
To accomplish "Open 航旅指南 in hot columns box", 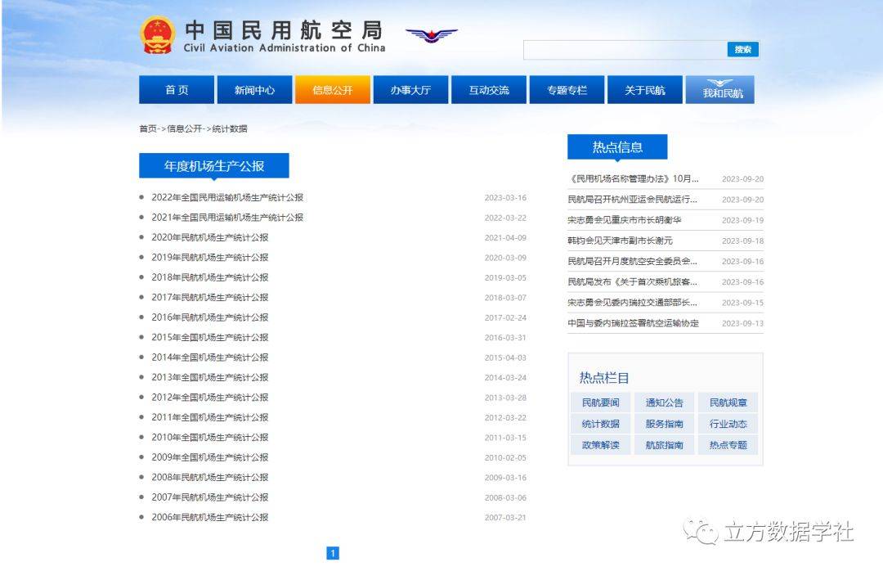I will (x=664, y=445).
